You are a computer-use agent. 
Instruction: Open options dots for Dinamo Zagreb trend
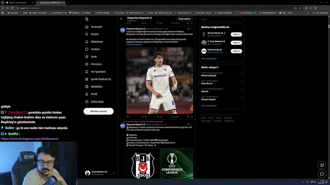pyautogui.click(x=241, y=97)
